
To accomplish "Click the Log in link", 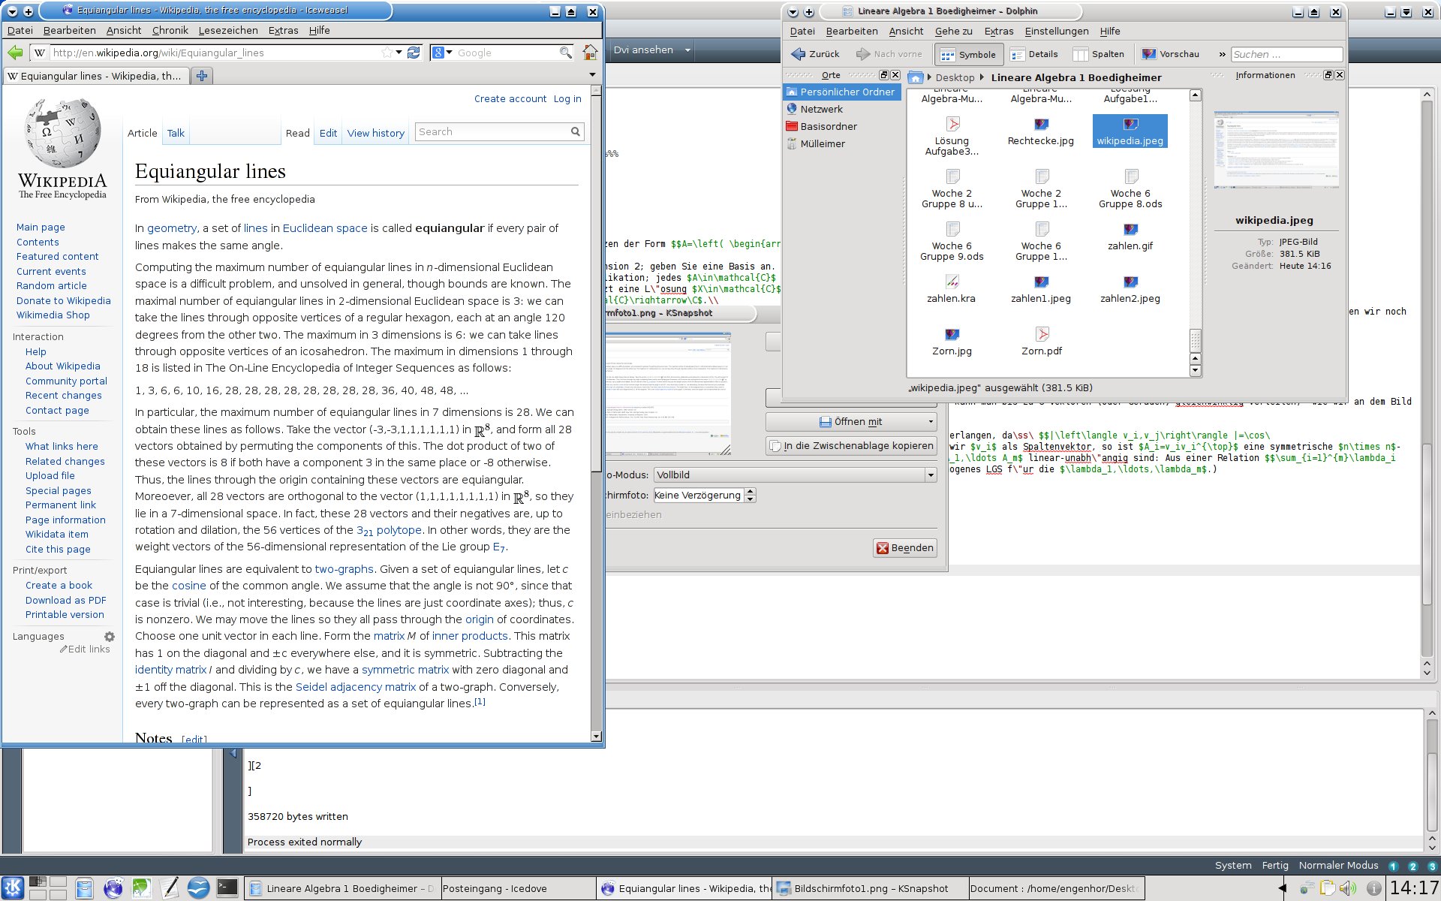I will (x=567, y=98).
